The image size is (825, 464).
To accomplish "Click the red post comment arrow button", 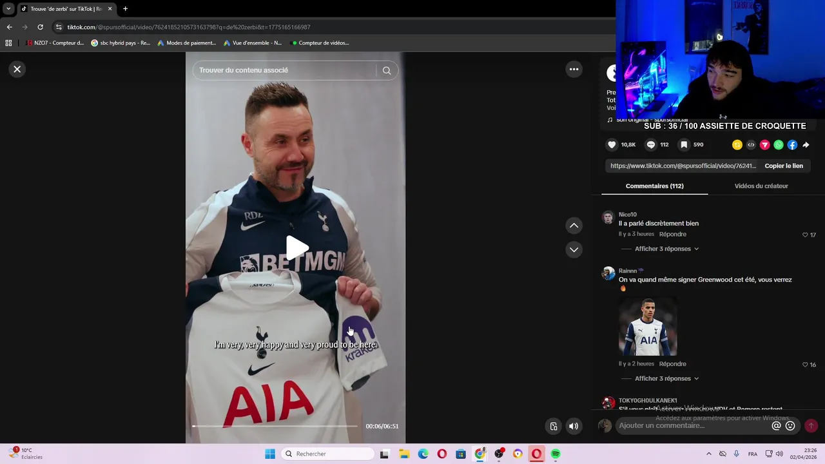I will pyautogui.click(x=811, y=425).
